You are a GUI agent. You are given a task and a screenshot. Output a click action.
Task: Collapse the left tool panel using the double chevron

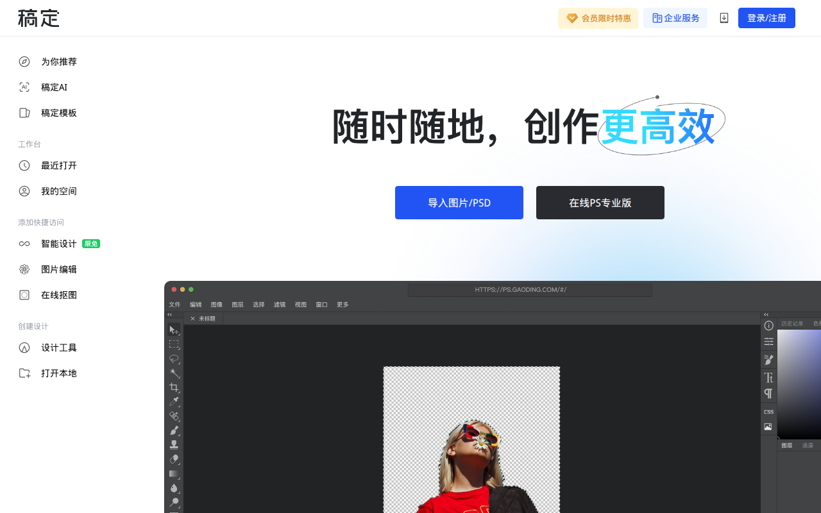(170, 315)
